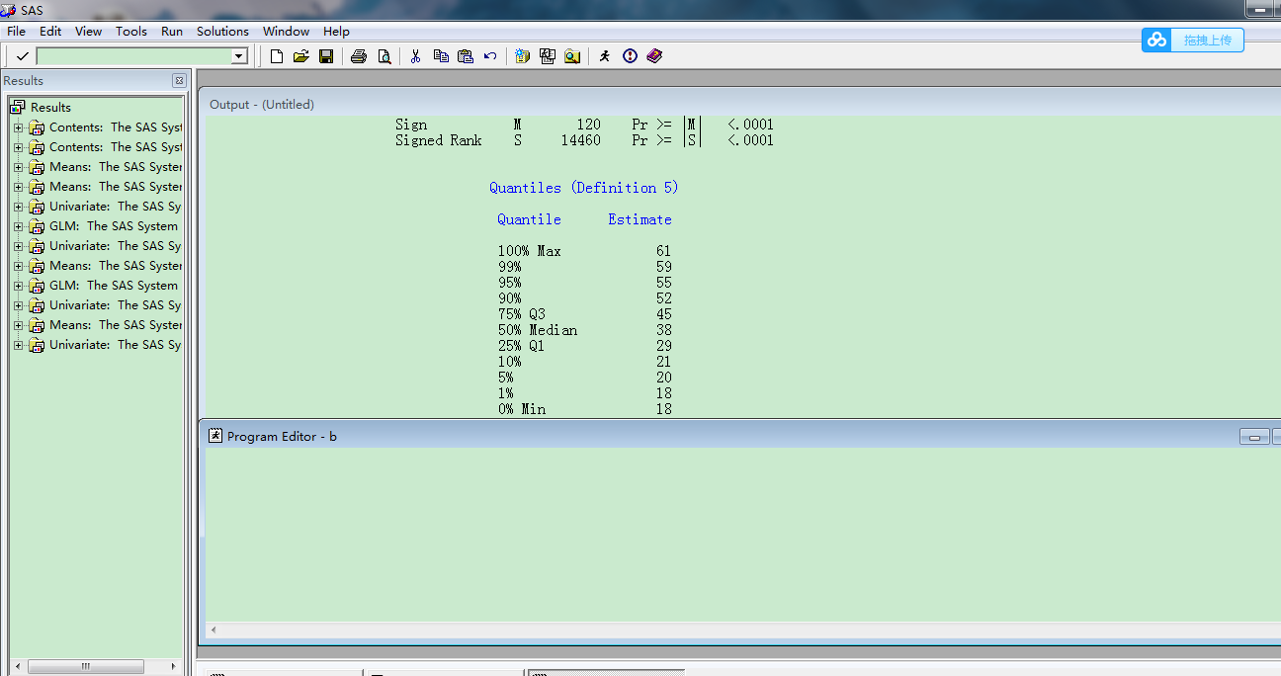Close the Results panel with X button
The height and width of the screenshot is (676, 1281).
tap(179, 81)
